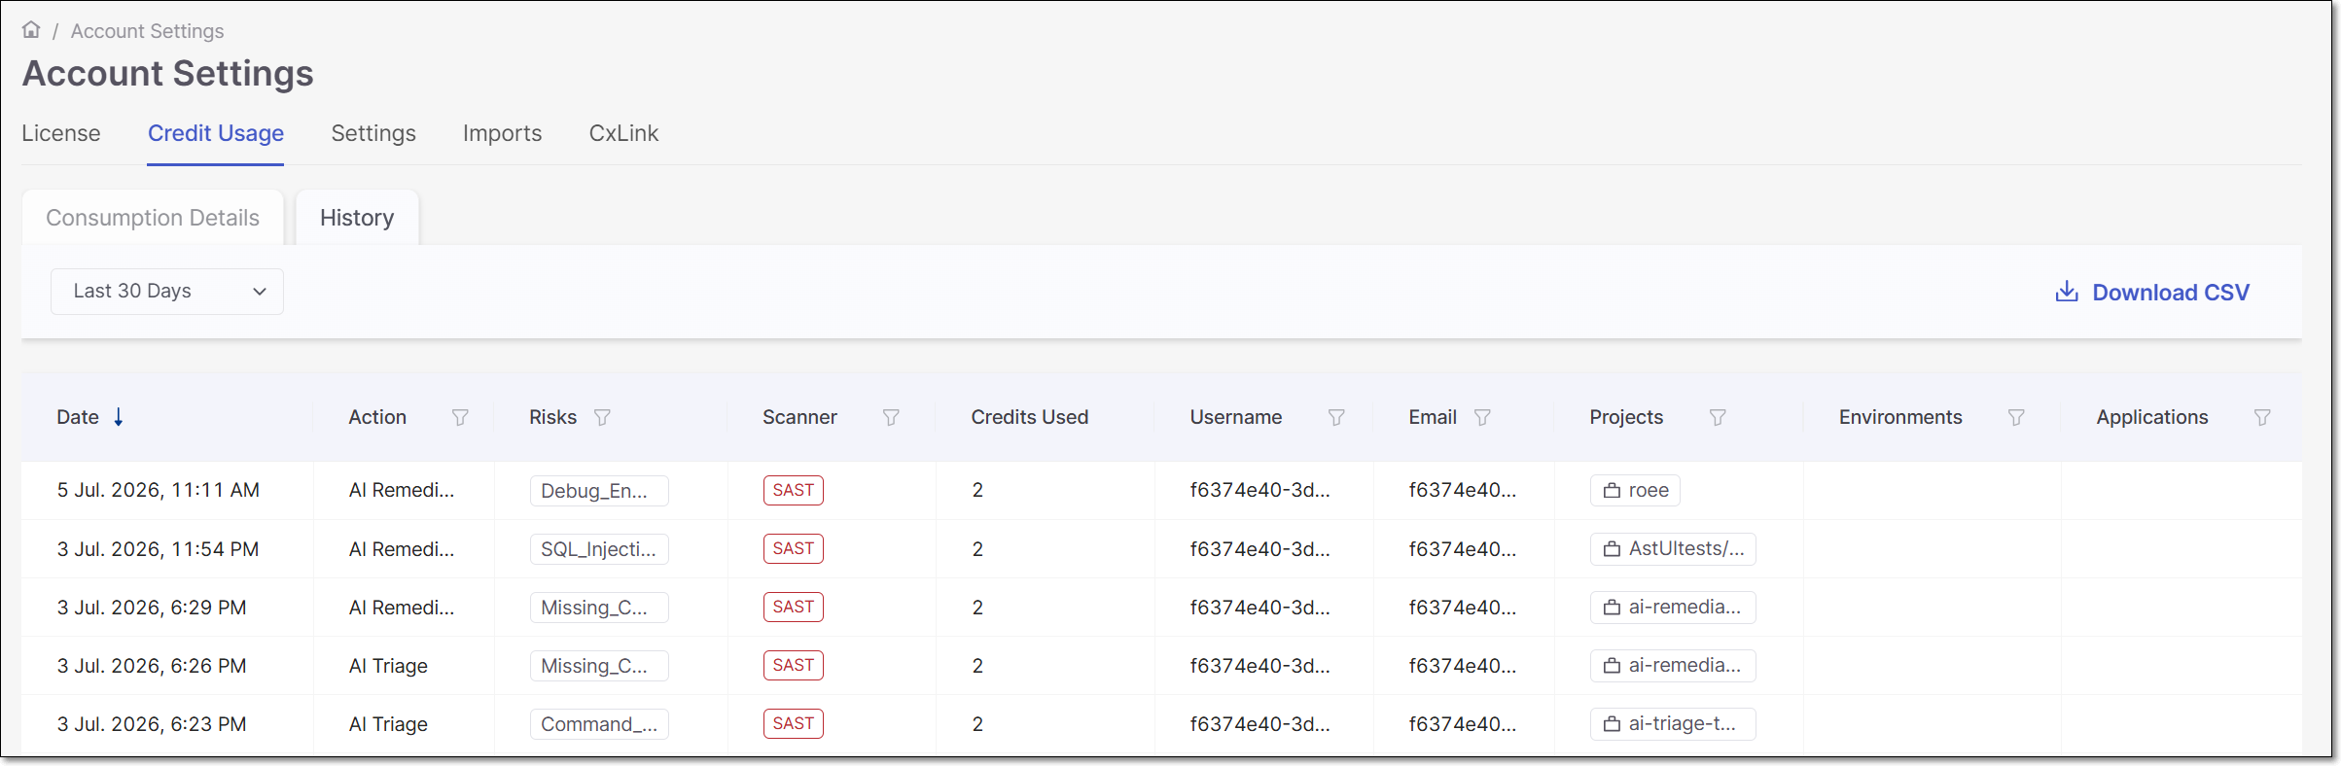
Task: Open the Imports tab
Action: (502, 133)
